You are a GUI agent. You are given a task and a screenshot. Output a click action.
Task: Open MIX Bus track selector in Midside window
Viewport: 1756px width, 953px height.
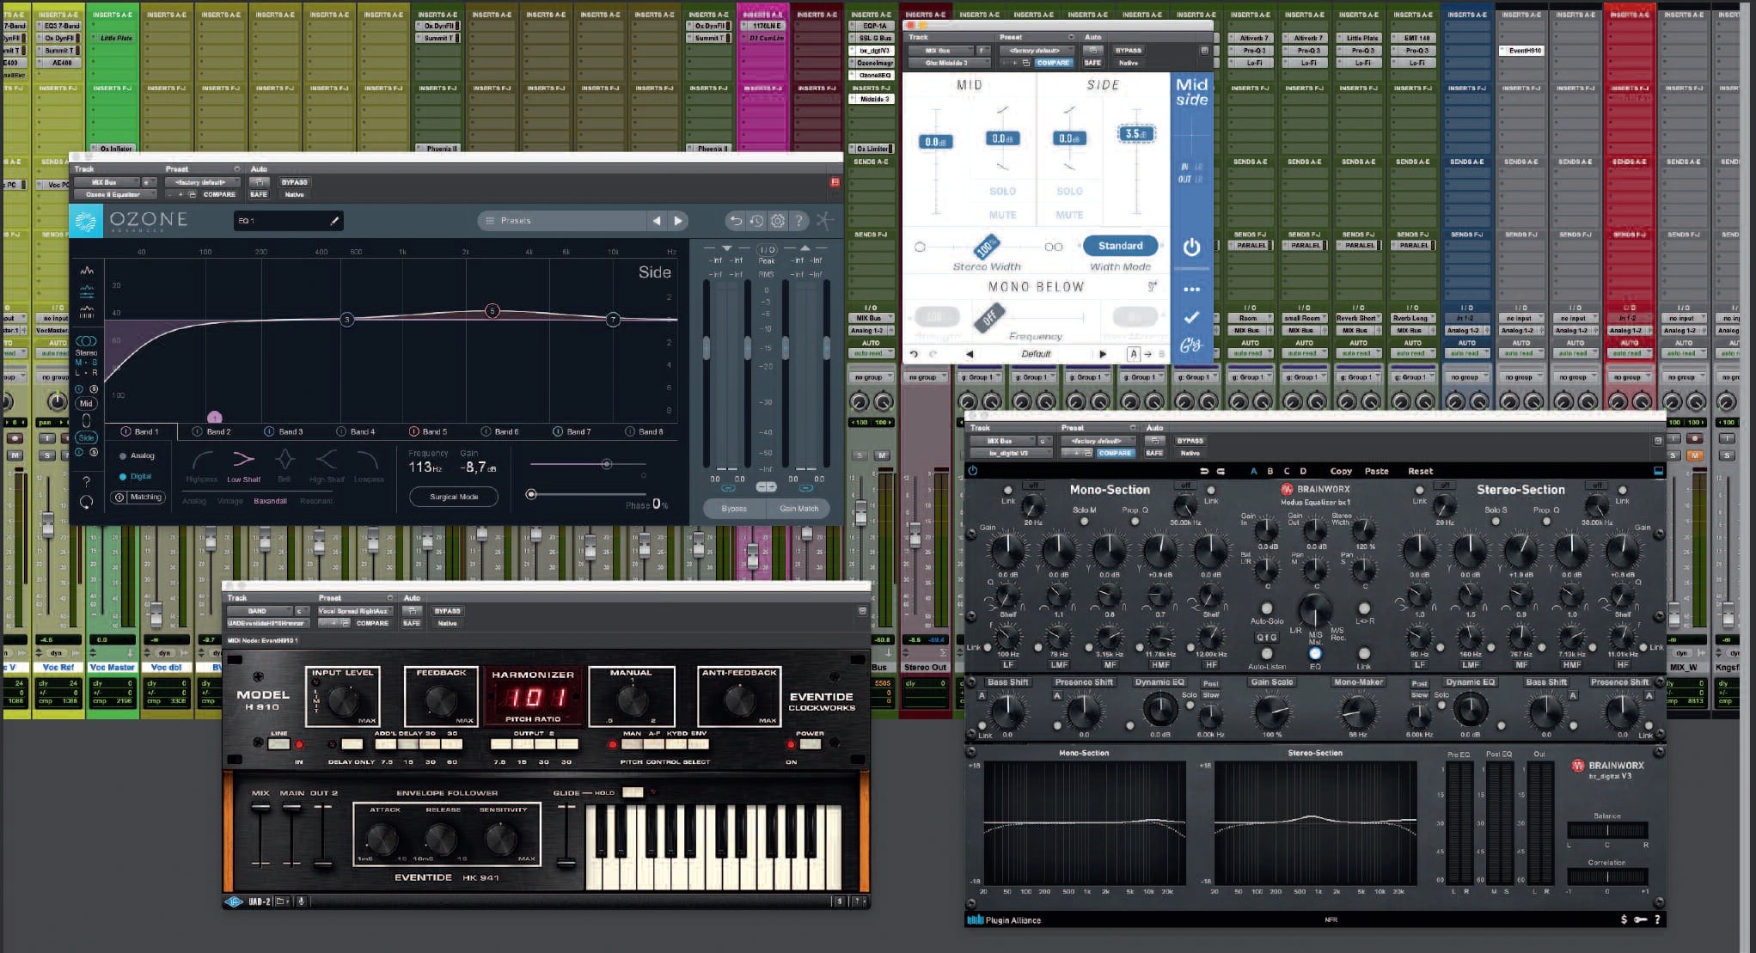[941, 51]
